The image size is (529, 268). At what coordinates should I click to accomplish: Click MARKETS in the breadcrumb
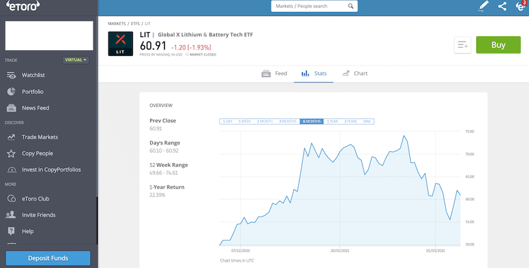pos(117,24)
